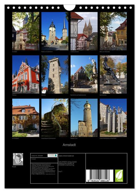Screen dimensions: 139x193
Task: Click the author name under the portrait
Action: click(x=14, y=167)
